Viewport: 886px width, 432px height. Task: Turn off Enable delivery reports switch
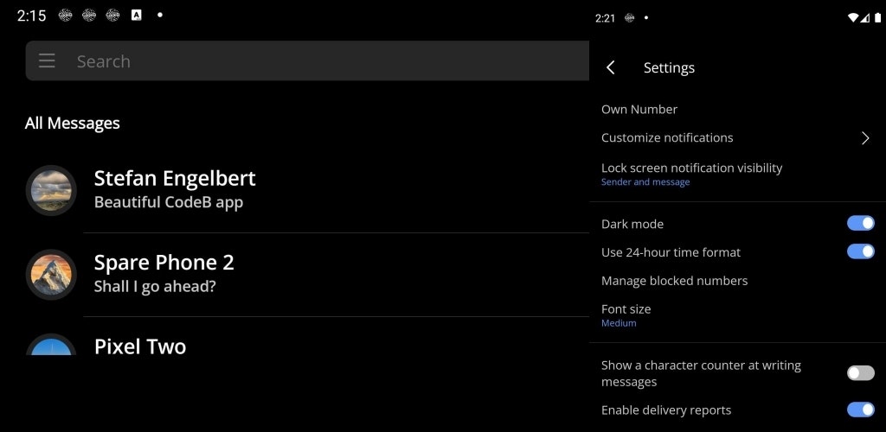pyautogui.click(x=861, y=410)
